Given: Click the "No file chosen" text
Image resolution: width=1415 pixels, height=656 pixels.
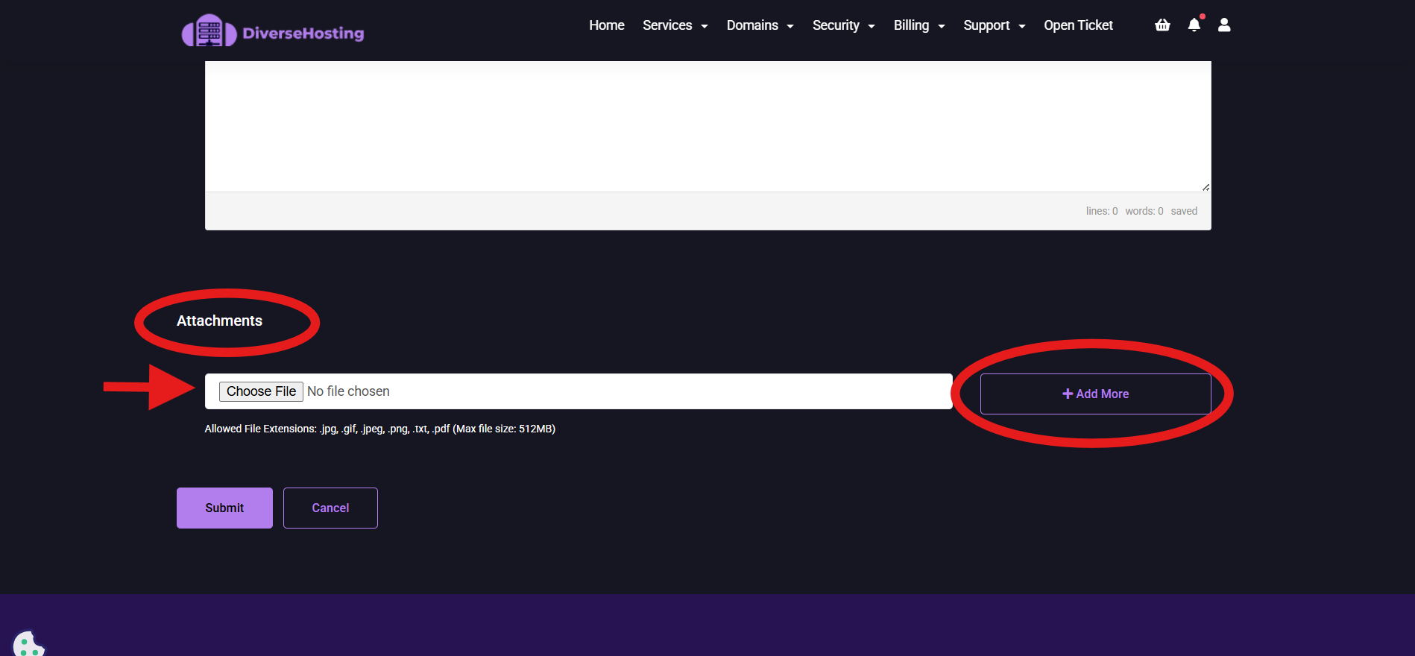Looking at the screenshot, I should point(348,391).
